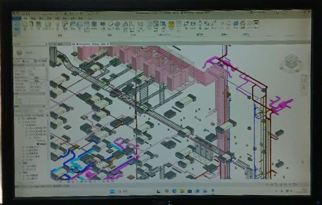Click the large letter A ribbon icon
This screenshot has height=205, width=322.
125,24
